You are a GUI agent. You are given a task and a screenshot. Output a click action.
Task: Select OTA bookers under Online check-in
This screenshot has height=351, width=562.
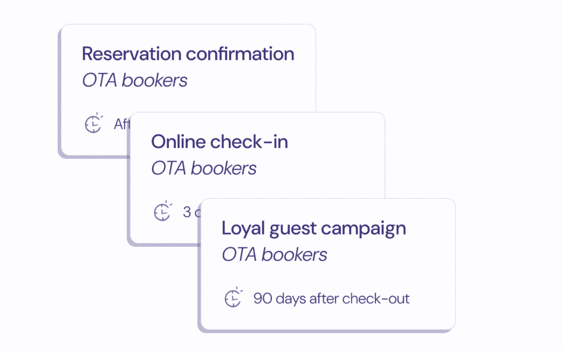tap(204, 168)
